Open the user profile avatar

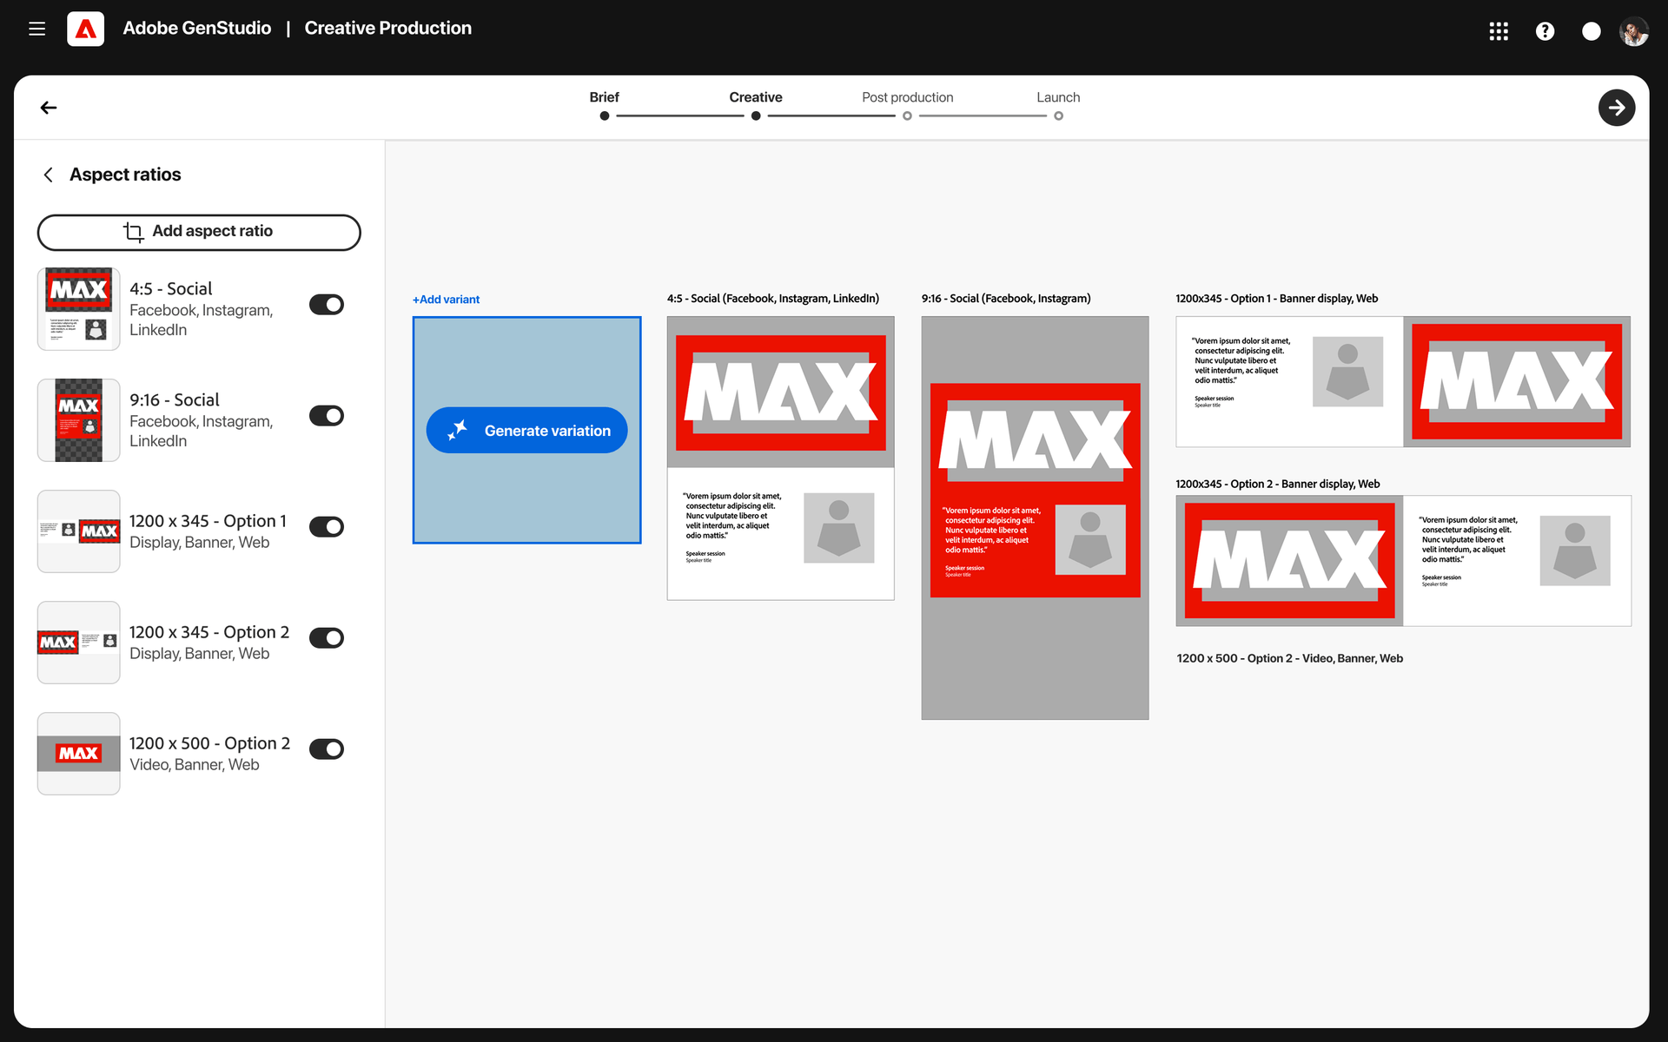[1634, 31]
